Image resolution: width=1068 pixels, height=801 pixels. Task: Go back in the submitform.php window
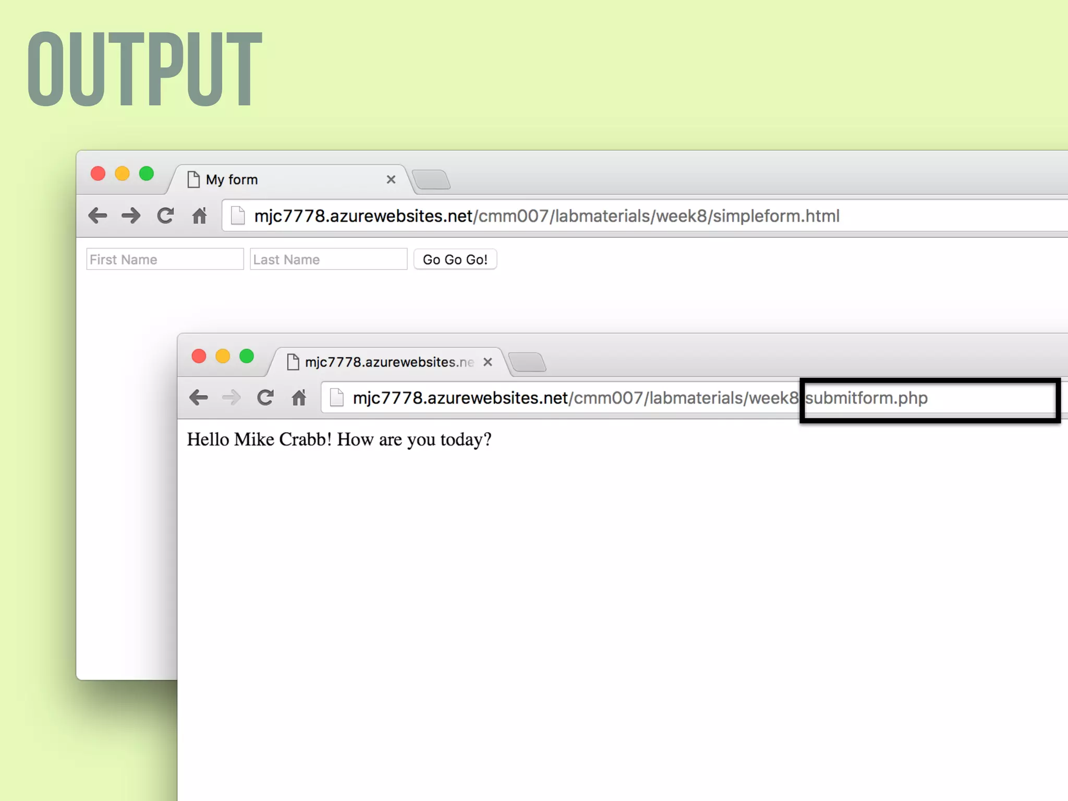(x=199, y=398)
